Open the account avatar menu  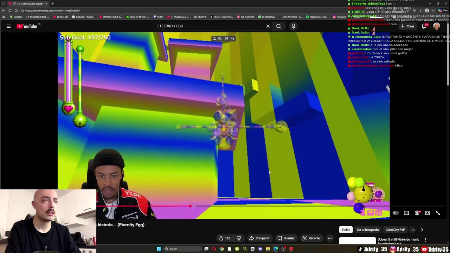437,26
